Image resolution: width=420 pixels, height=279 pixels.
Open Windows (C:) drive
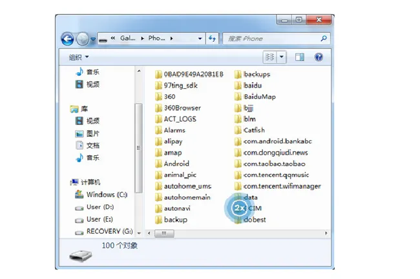[101, 195]
